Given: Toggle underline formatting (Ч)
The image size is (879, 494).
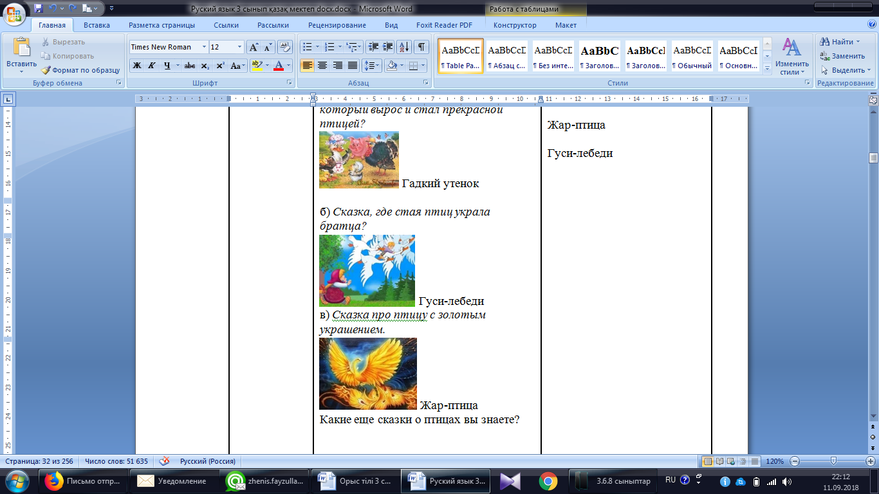Looking at the screenshot, I should point(167,66).
